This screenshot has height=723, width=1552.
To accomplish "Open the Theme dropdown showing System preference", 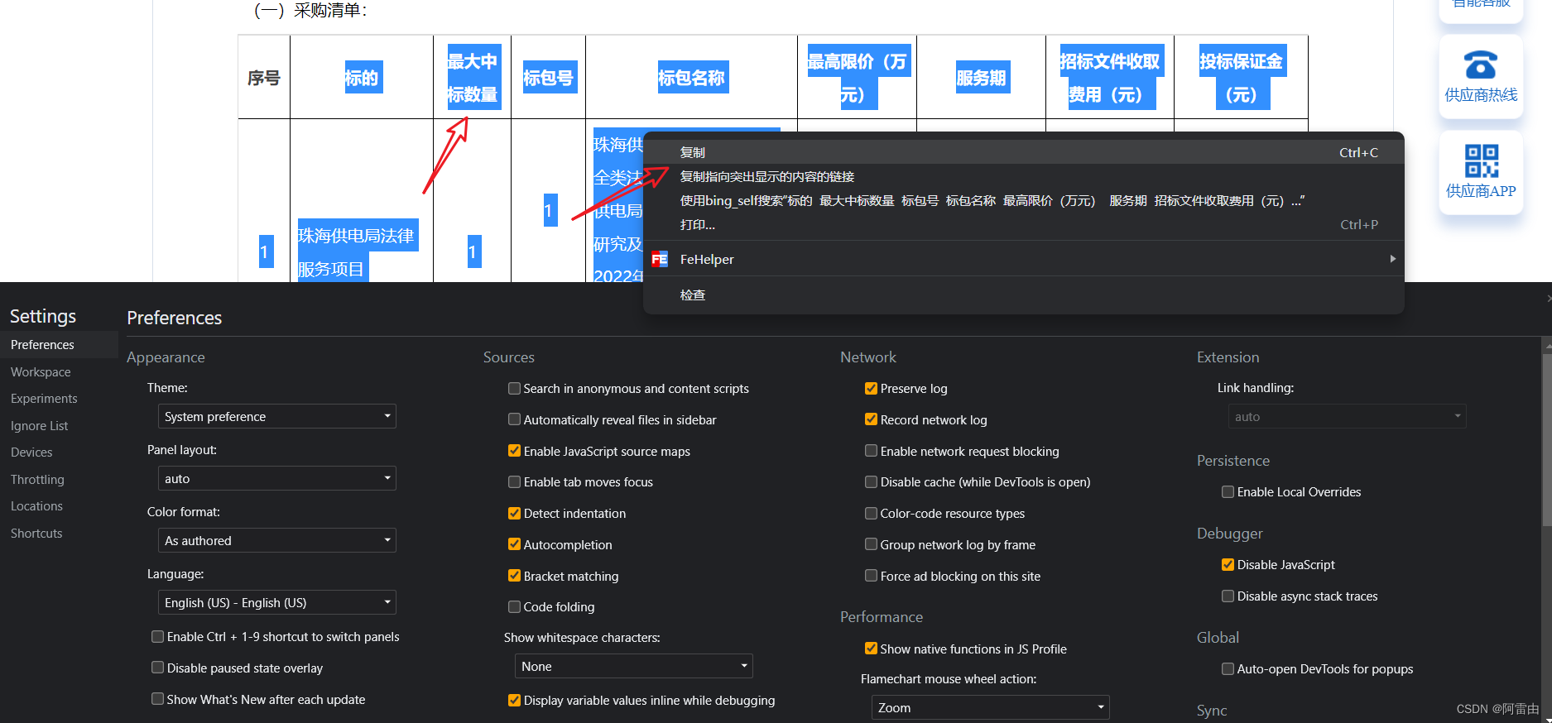I will [276, 416].
